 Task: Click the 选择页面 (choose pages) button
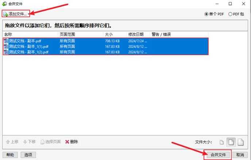51,142
